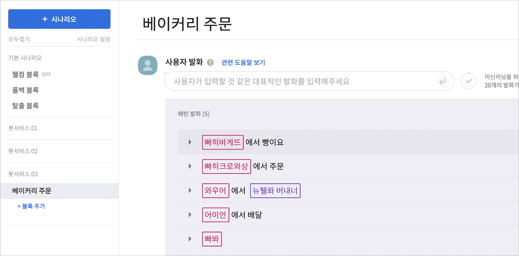Open 시나리오 설정 in the sidebar
This screenshot has width=519, height=256.
pos(94,39)
